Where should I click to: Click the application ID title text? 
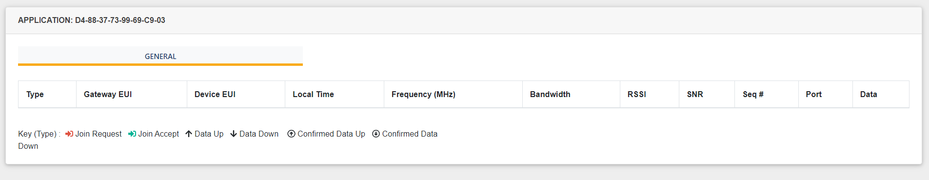click(92, 20)
